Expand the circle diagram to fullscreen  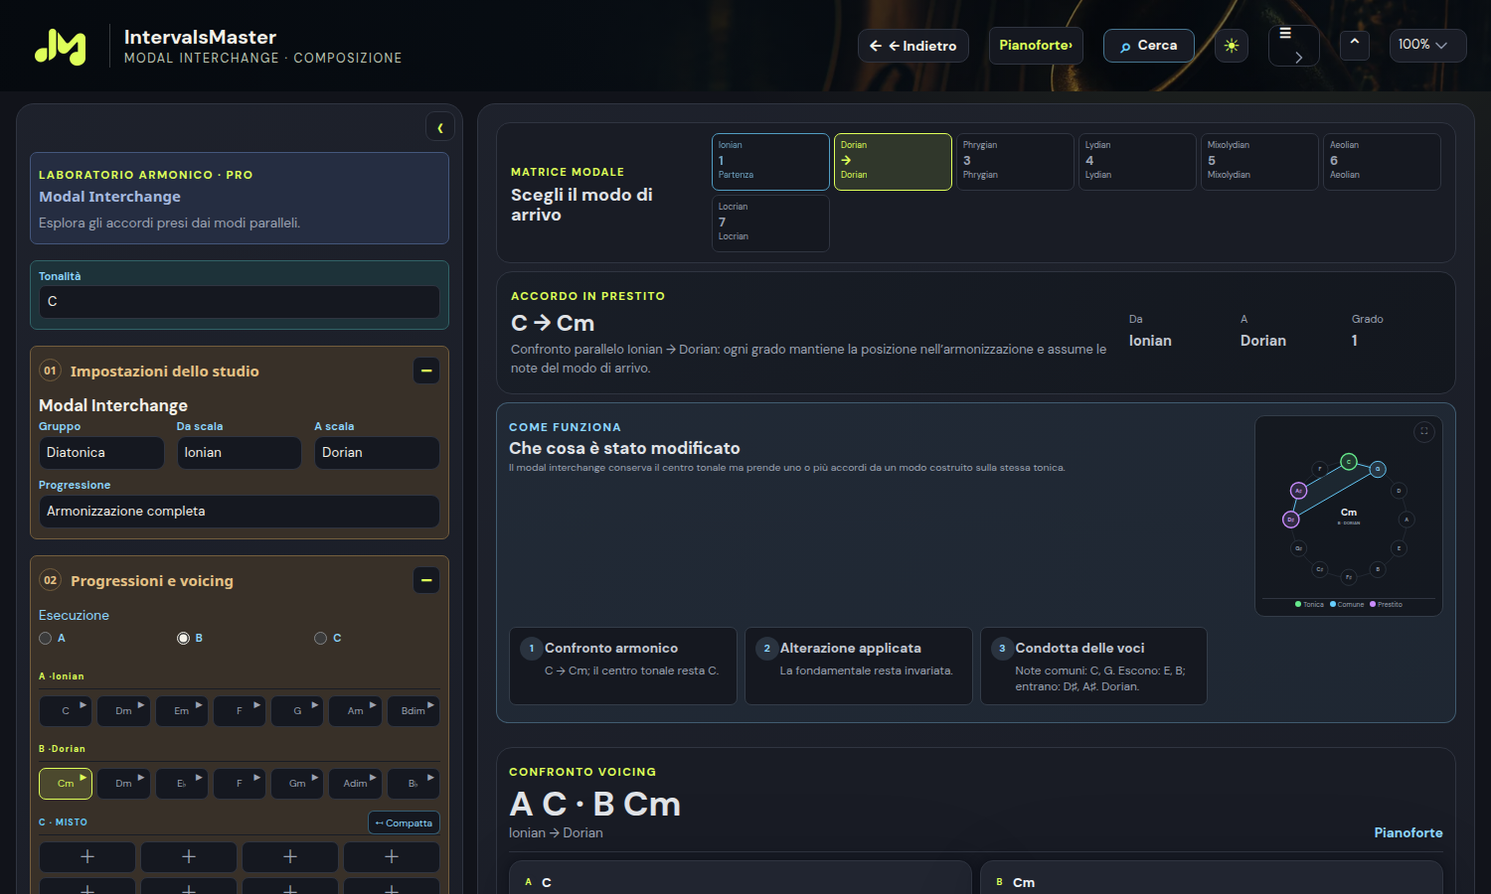tap(1423, 431)
